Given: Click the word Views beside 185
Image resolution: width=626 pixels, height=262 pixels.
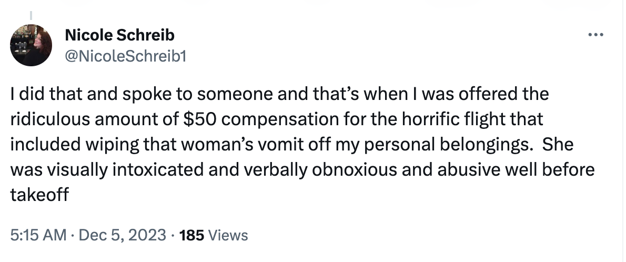Looking at the screenshot, I should 228,235.
